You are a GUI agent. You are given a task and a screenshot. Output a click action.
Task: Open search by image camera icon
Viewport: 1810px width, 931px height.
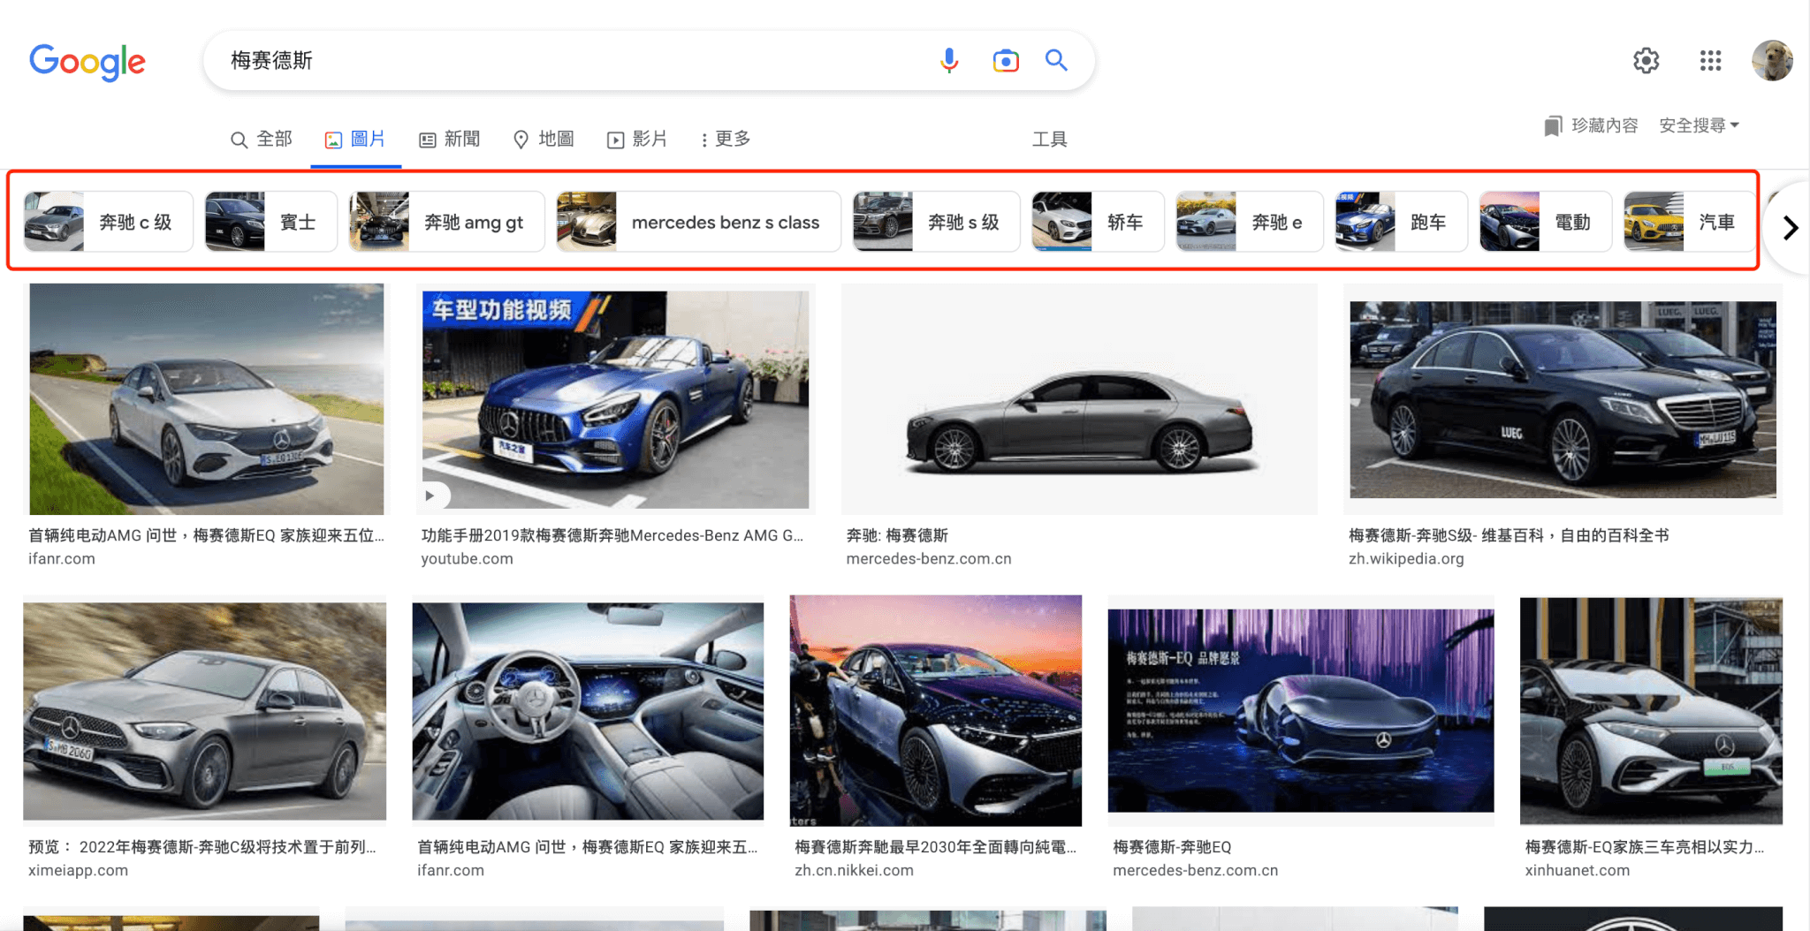[1006, 60]
